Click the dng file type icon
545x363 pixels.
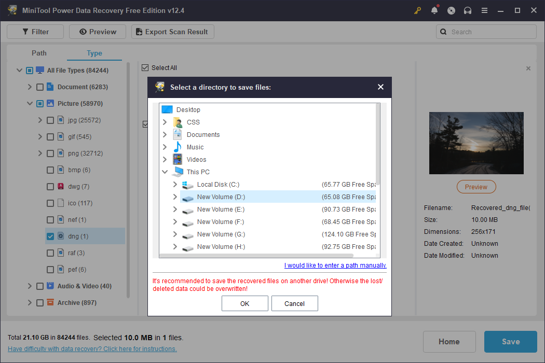click(x=61, y=236)
